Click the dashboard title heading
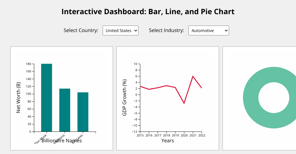The image size is (296, 154). 148,12
